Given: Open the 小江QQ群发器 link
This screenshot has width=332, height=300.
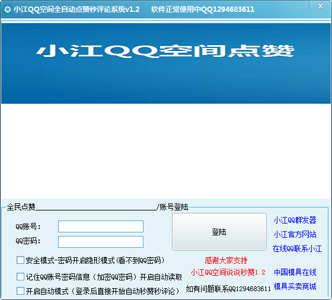Looking at the screenshot, I should [295, 220].
